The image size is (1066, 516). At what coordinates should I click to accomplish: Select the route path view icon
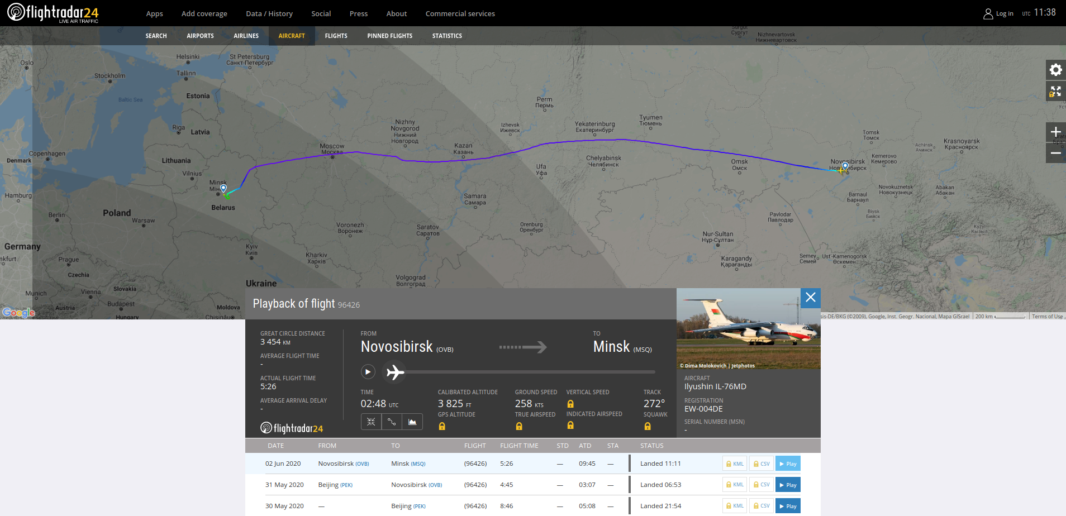392,422
